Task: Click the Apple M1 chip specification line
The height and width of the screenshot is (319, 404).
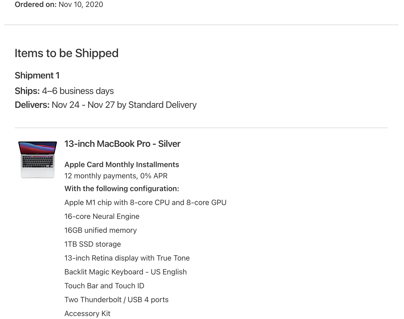Action: point(145,203)
